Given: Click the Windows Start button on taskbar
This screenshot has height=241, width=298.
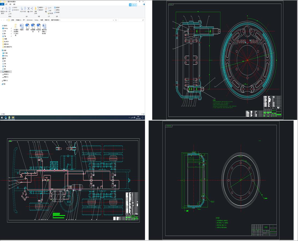Looking at the screenshot, I should coord(2,117).
